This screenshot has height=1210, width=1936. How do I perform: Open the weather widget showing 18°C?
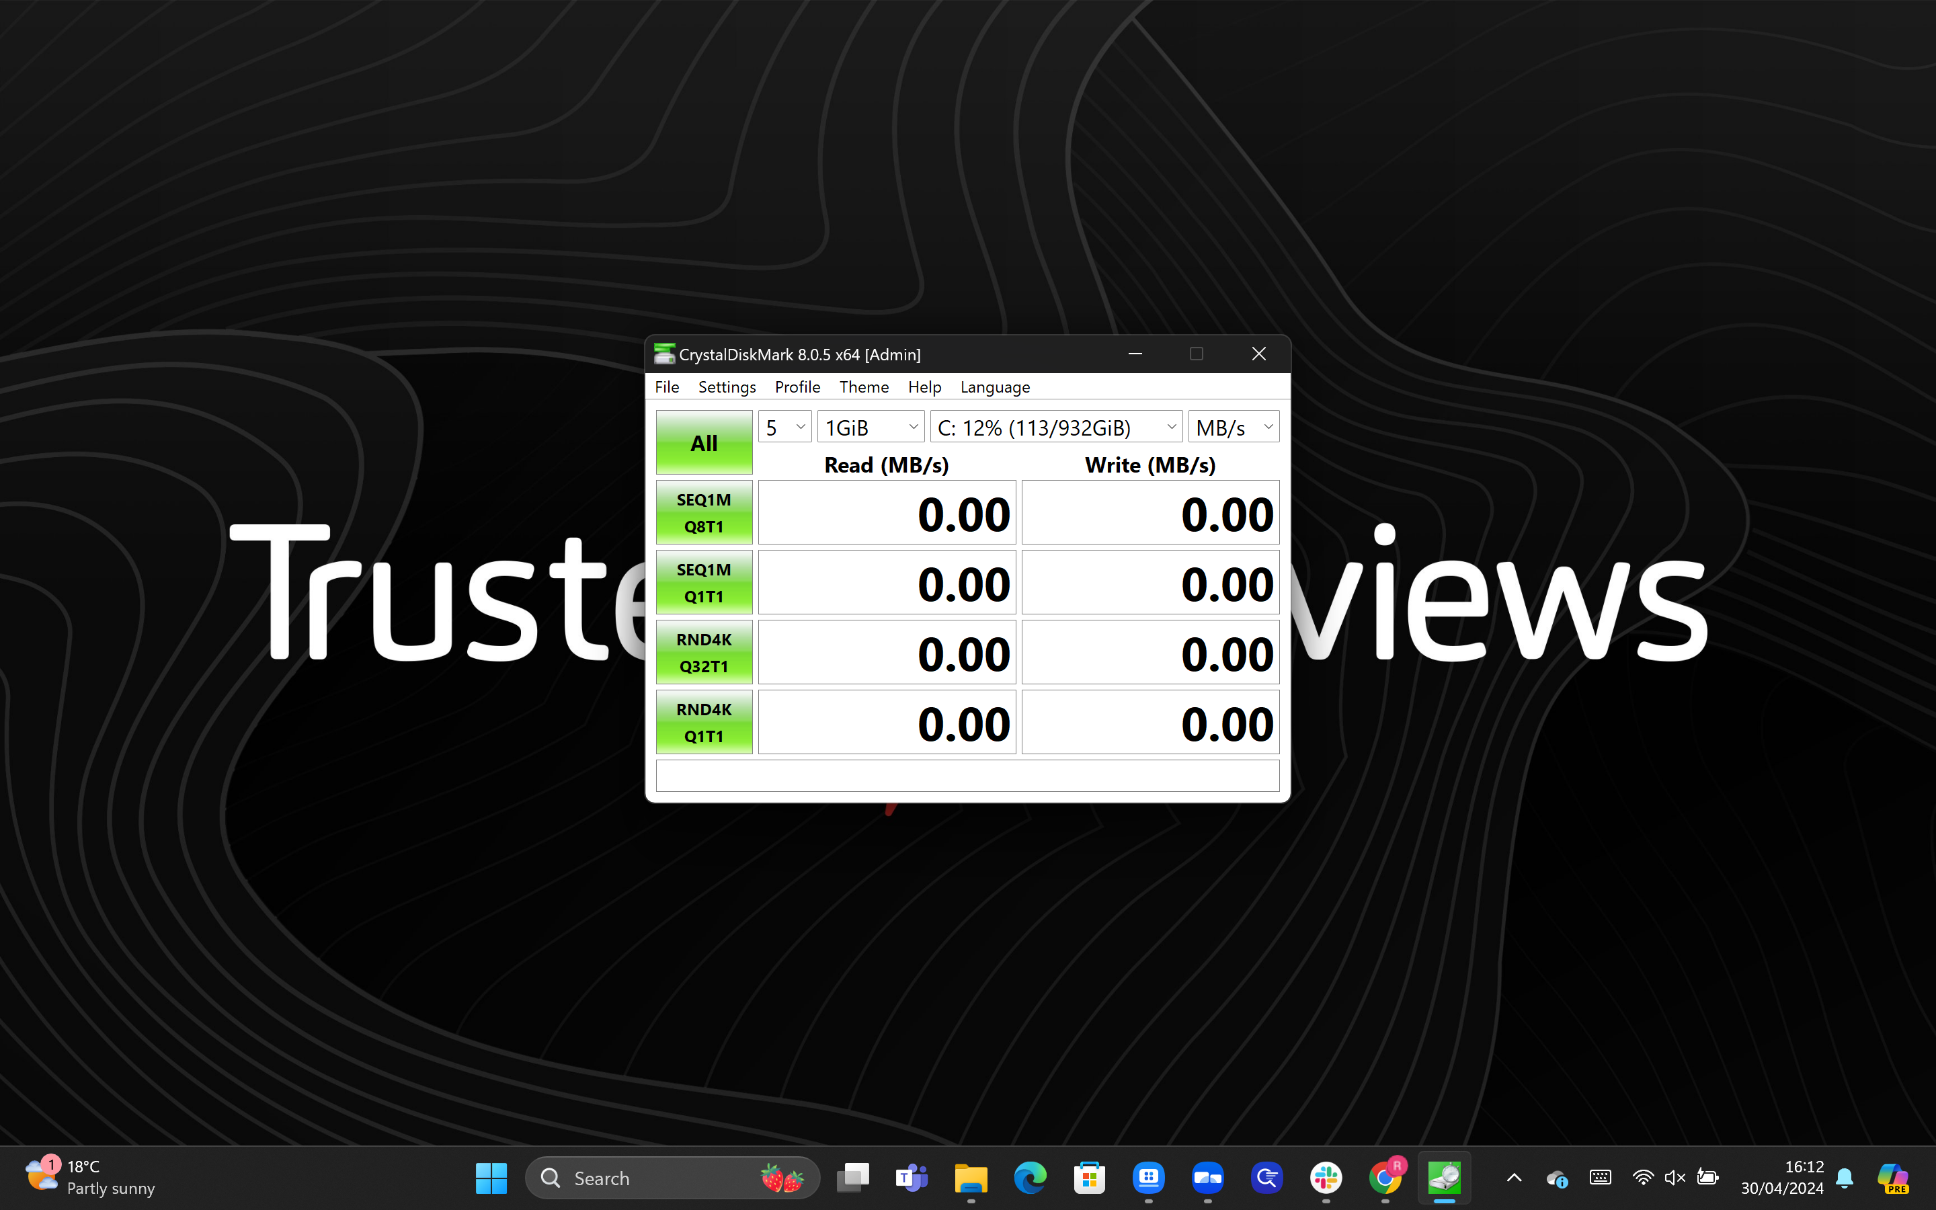click(89, 1177)
